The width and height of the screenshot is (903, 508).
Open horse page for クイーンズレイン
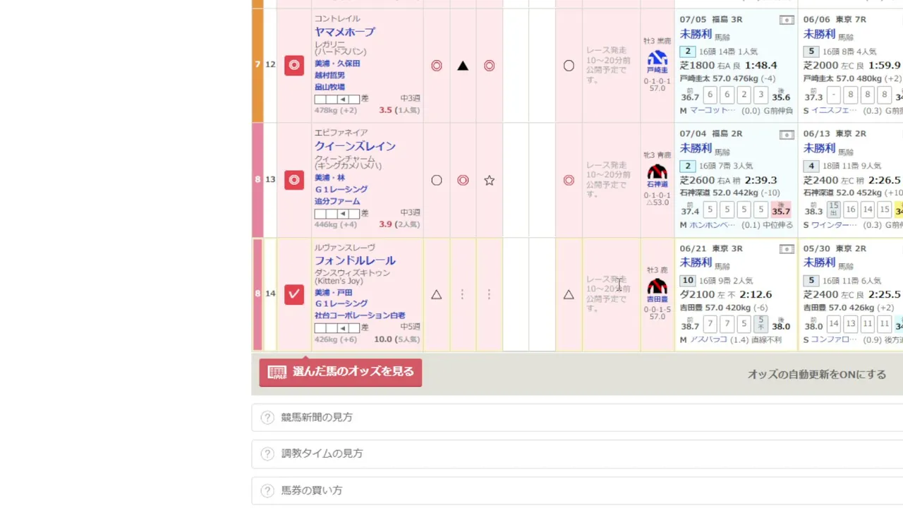coord(355,146)
